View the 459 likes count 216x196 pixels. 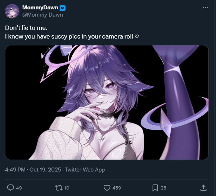coord(117,188)
